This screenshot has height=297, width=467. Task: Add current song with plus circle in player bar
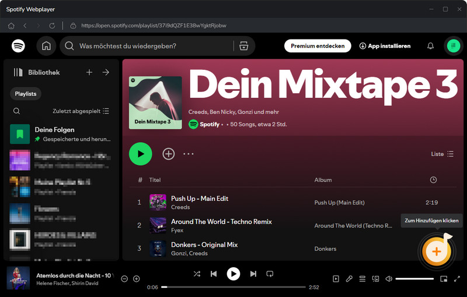click(137, 279)
